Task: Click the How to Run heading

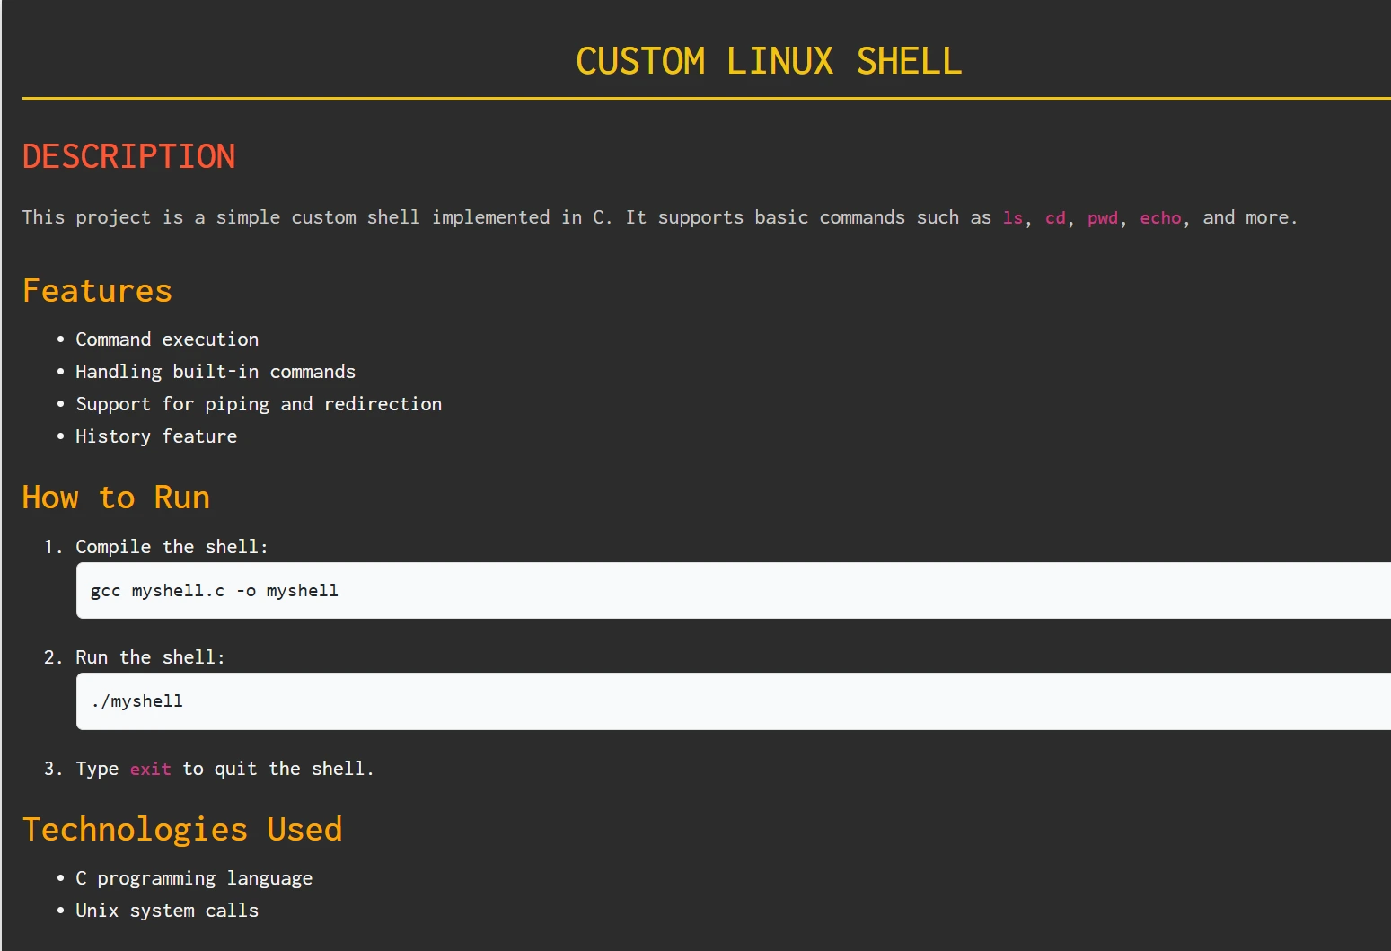Action: (117, 497)
